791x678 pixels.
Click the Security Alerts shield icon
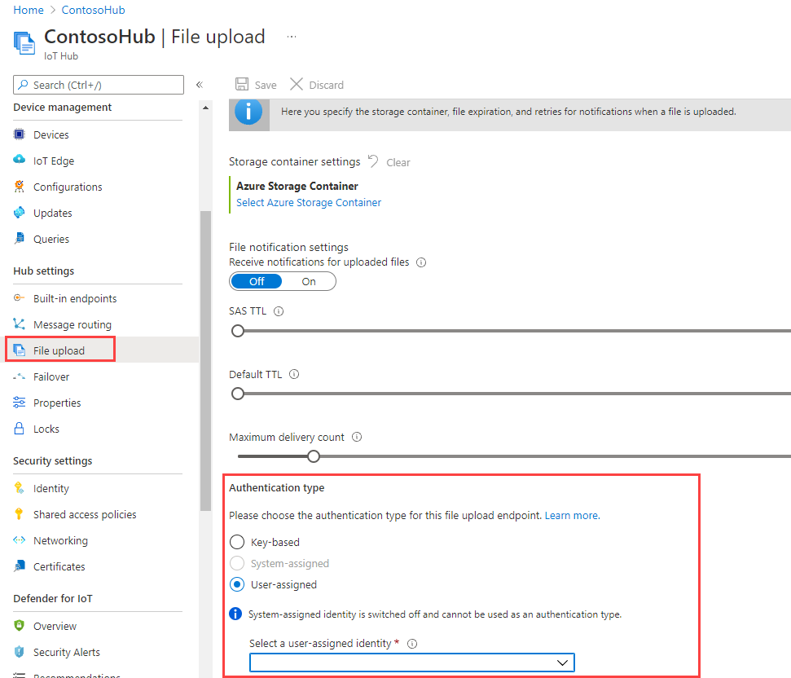20,652
